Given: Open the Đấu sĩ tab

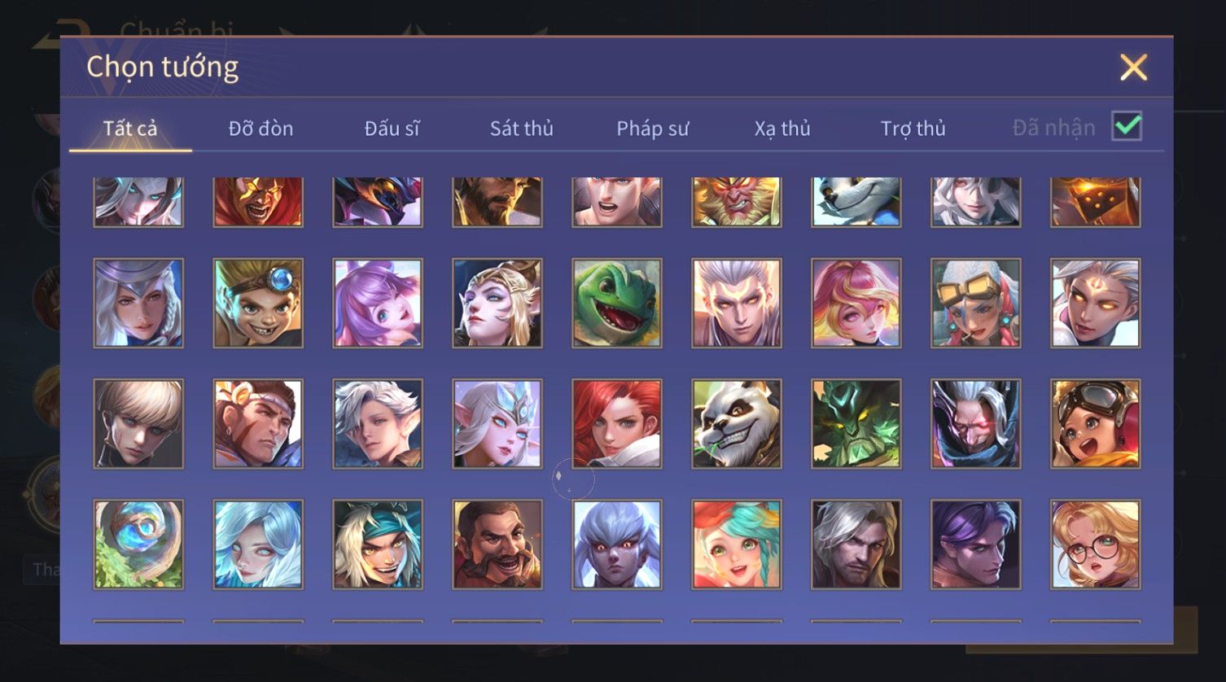Looking at the screenshot, I should [x=392, y=129].
